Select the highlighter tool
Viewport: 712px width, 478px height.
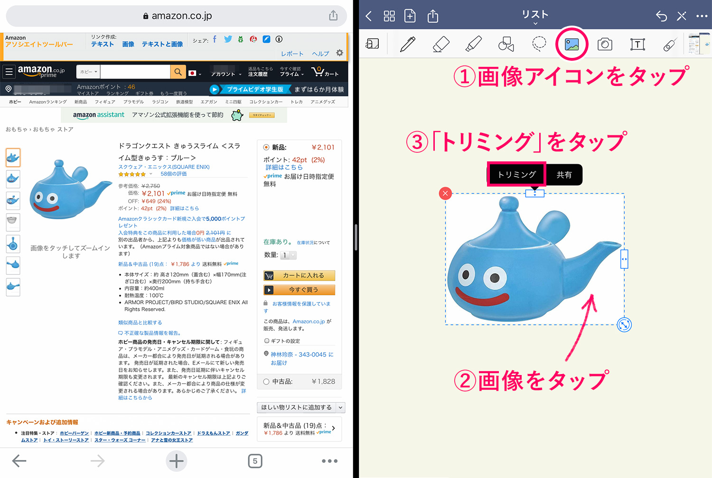pos(473,44)
